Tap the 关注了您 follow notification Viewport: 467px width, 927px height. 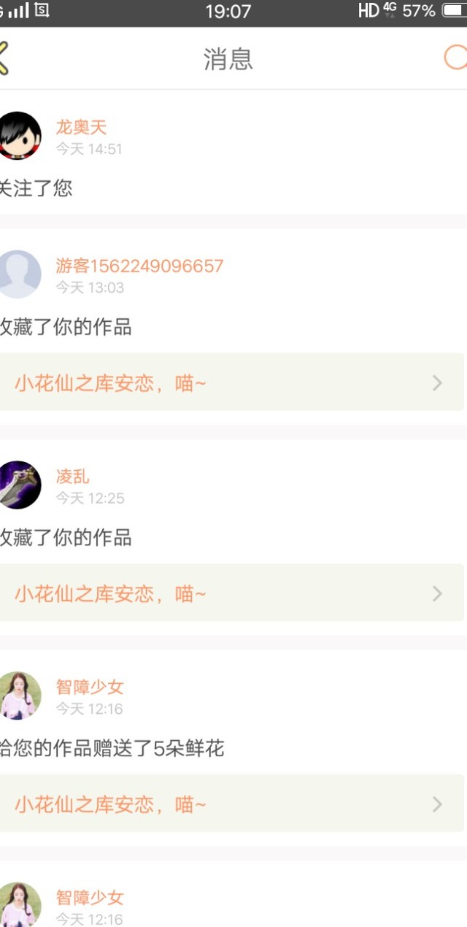(36, 188)
